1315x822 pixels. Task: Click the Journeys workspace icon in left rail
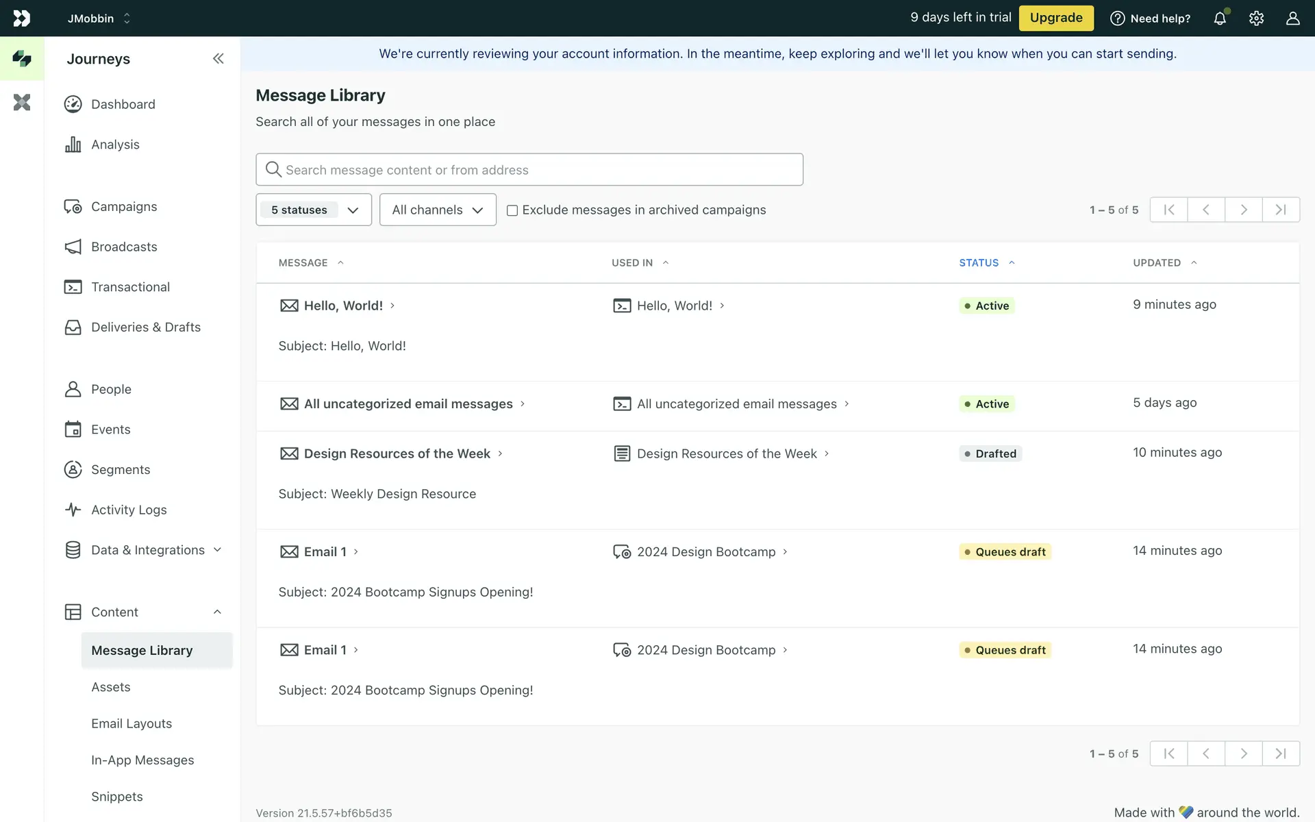coord(22,59)
